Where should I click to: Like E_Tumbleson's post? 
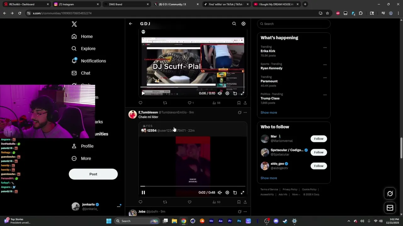click(x=190, y=202)
